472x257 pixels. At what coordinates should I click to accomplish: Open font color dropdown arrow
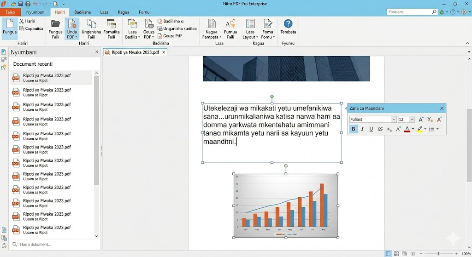pyautogui.click(x=413, y=129)
